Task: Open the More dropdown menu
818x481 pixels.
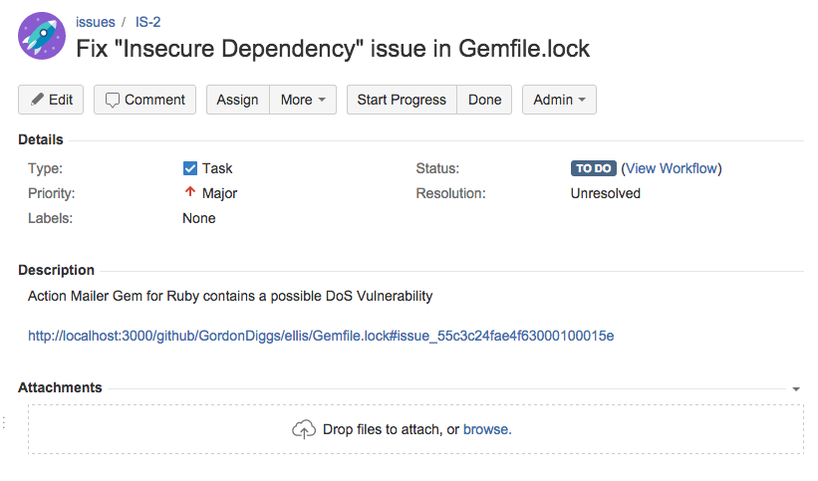Action: (303, 100)
